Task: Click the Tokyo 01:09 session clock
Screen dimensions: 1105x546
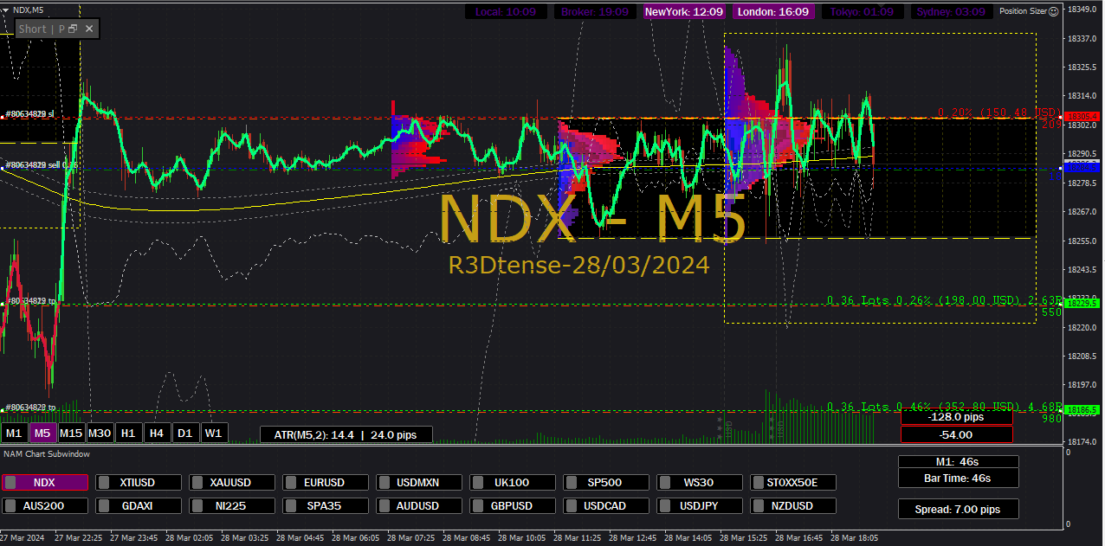Action: [862, 11]
